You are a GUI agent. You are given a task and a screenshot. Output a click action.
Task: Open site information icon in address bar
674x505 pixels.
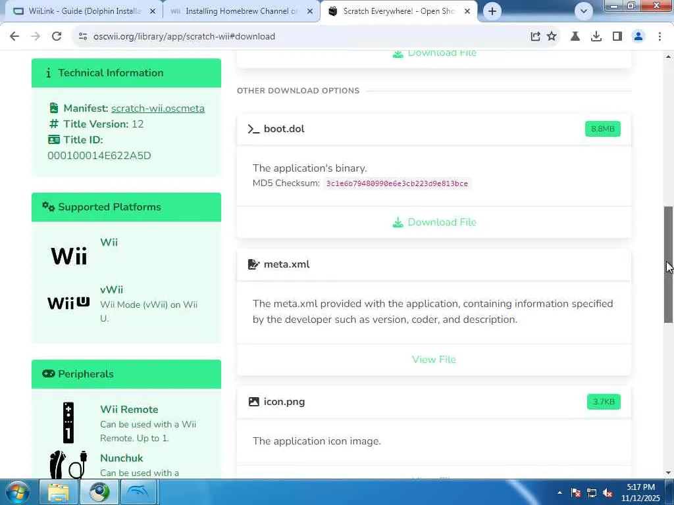click(83, 37)
